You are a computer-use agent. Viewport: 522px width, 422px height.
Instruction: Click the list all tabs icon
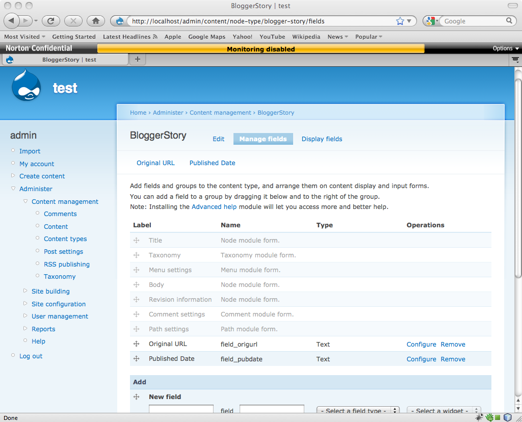tap(515, 60)
